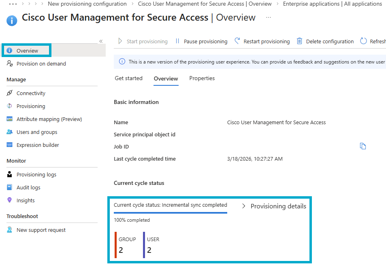Open Users and groups
The height and width of the screenshot is (265, 386).
37,132
